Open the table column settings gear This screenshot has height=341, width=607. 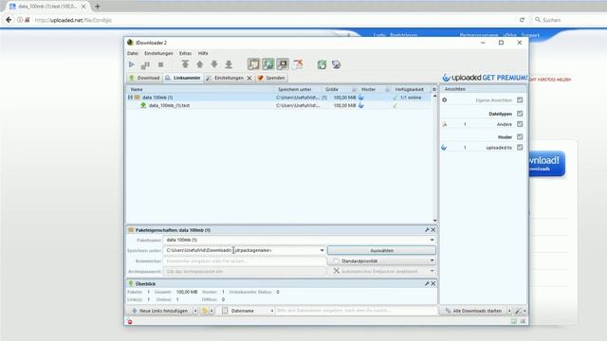(x=434, y=89)
